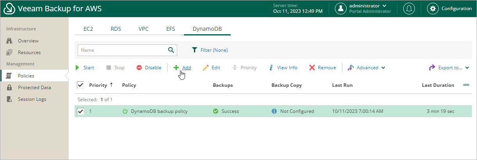
Task: Click the Resources sidebar icon
Action: tap(10, 53)
